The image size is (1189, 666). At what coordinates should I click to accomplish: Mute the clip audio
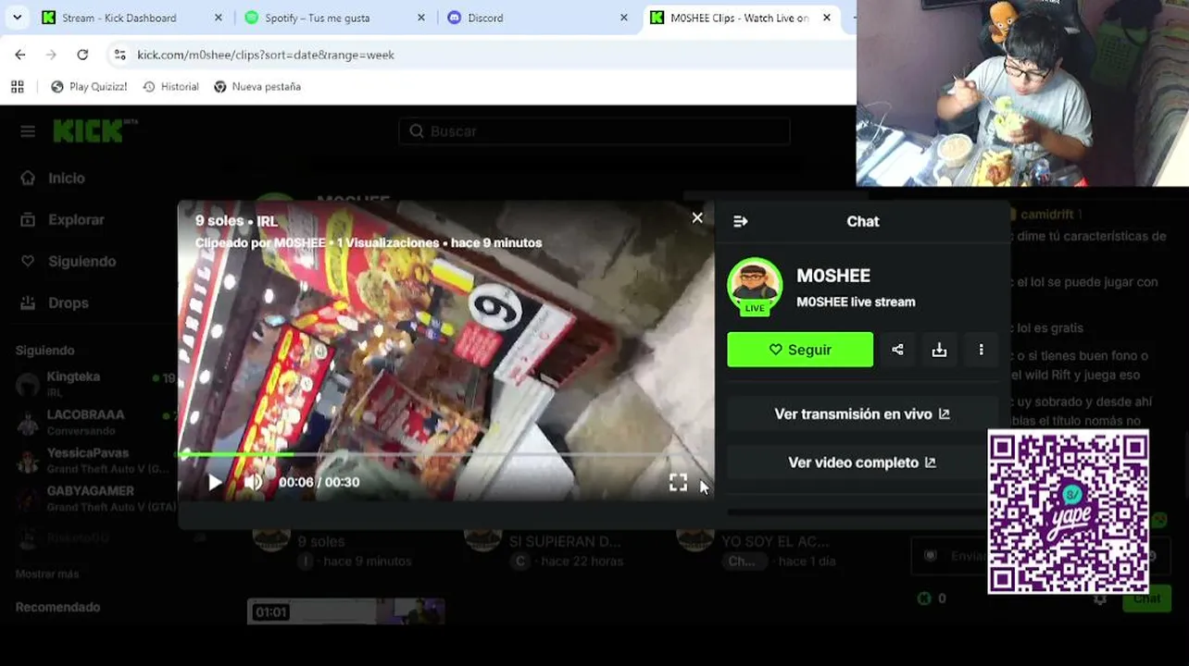253,482
